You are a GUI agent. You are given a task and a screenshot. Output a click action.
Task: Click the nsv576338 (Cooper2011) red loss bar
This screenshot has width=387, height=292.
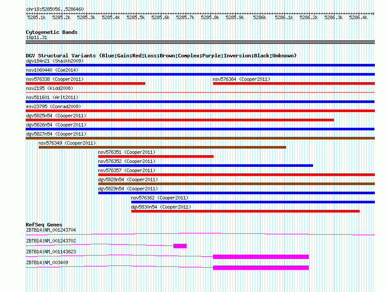85,83
